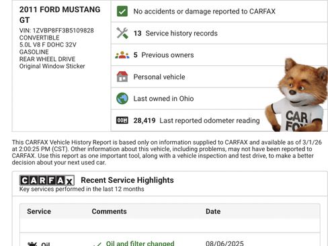Screen dimensions: 328x246
Task: Click the wrench service history icon
Action: 122,33
